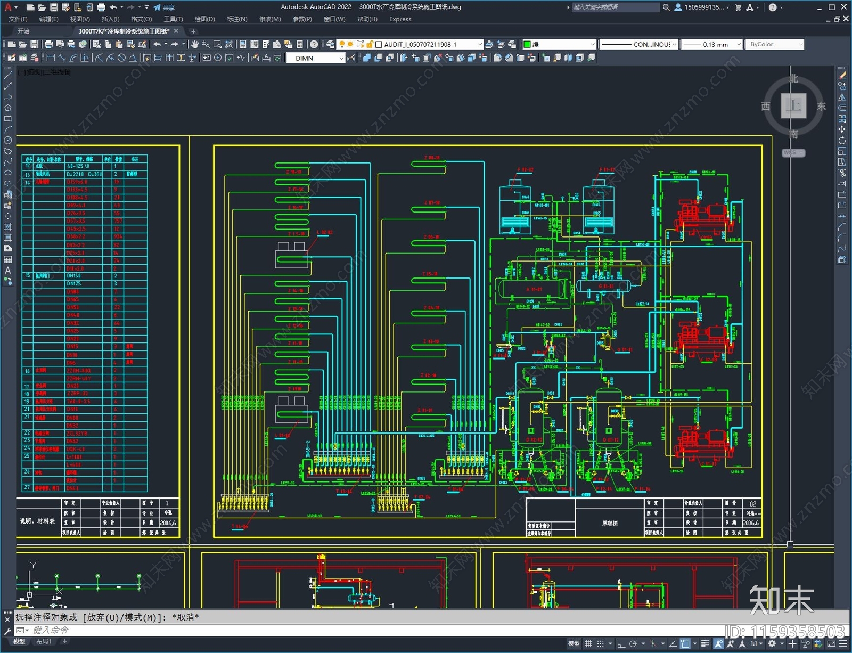Open the 1:1 annotation scale dropdown
The height and width of the screenshot is (653, 852).
click(756, 643)
